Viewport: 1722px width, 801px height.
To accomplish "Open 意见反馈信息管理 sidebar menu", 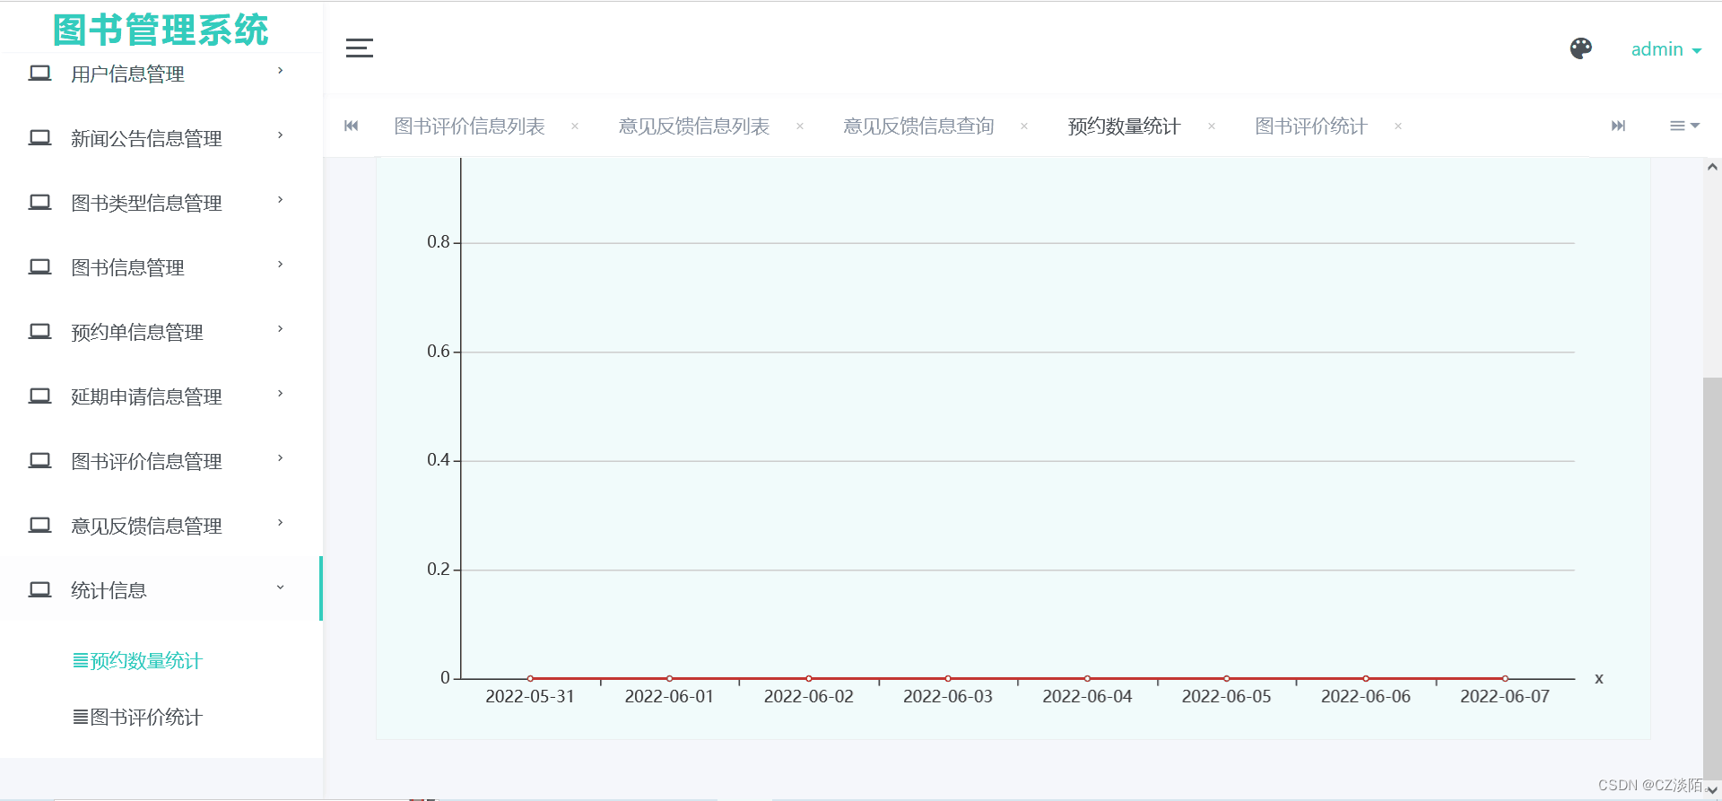I will (161, 526).
